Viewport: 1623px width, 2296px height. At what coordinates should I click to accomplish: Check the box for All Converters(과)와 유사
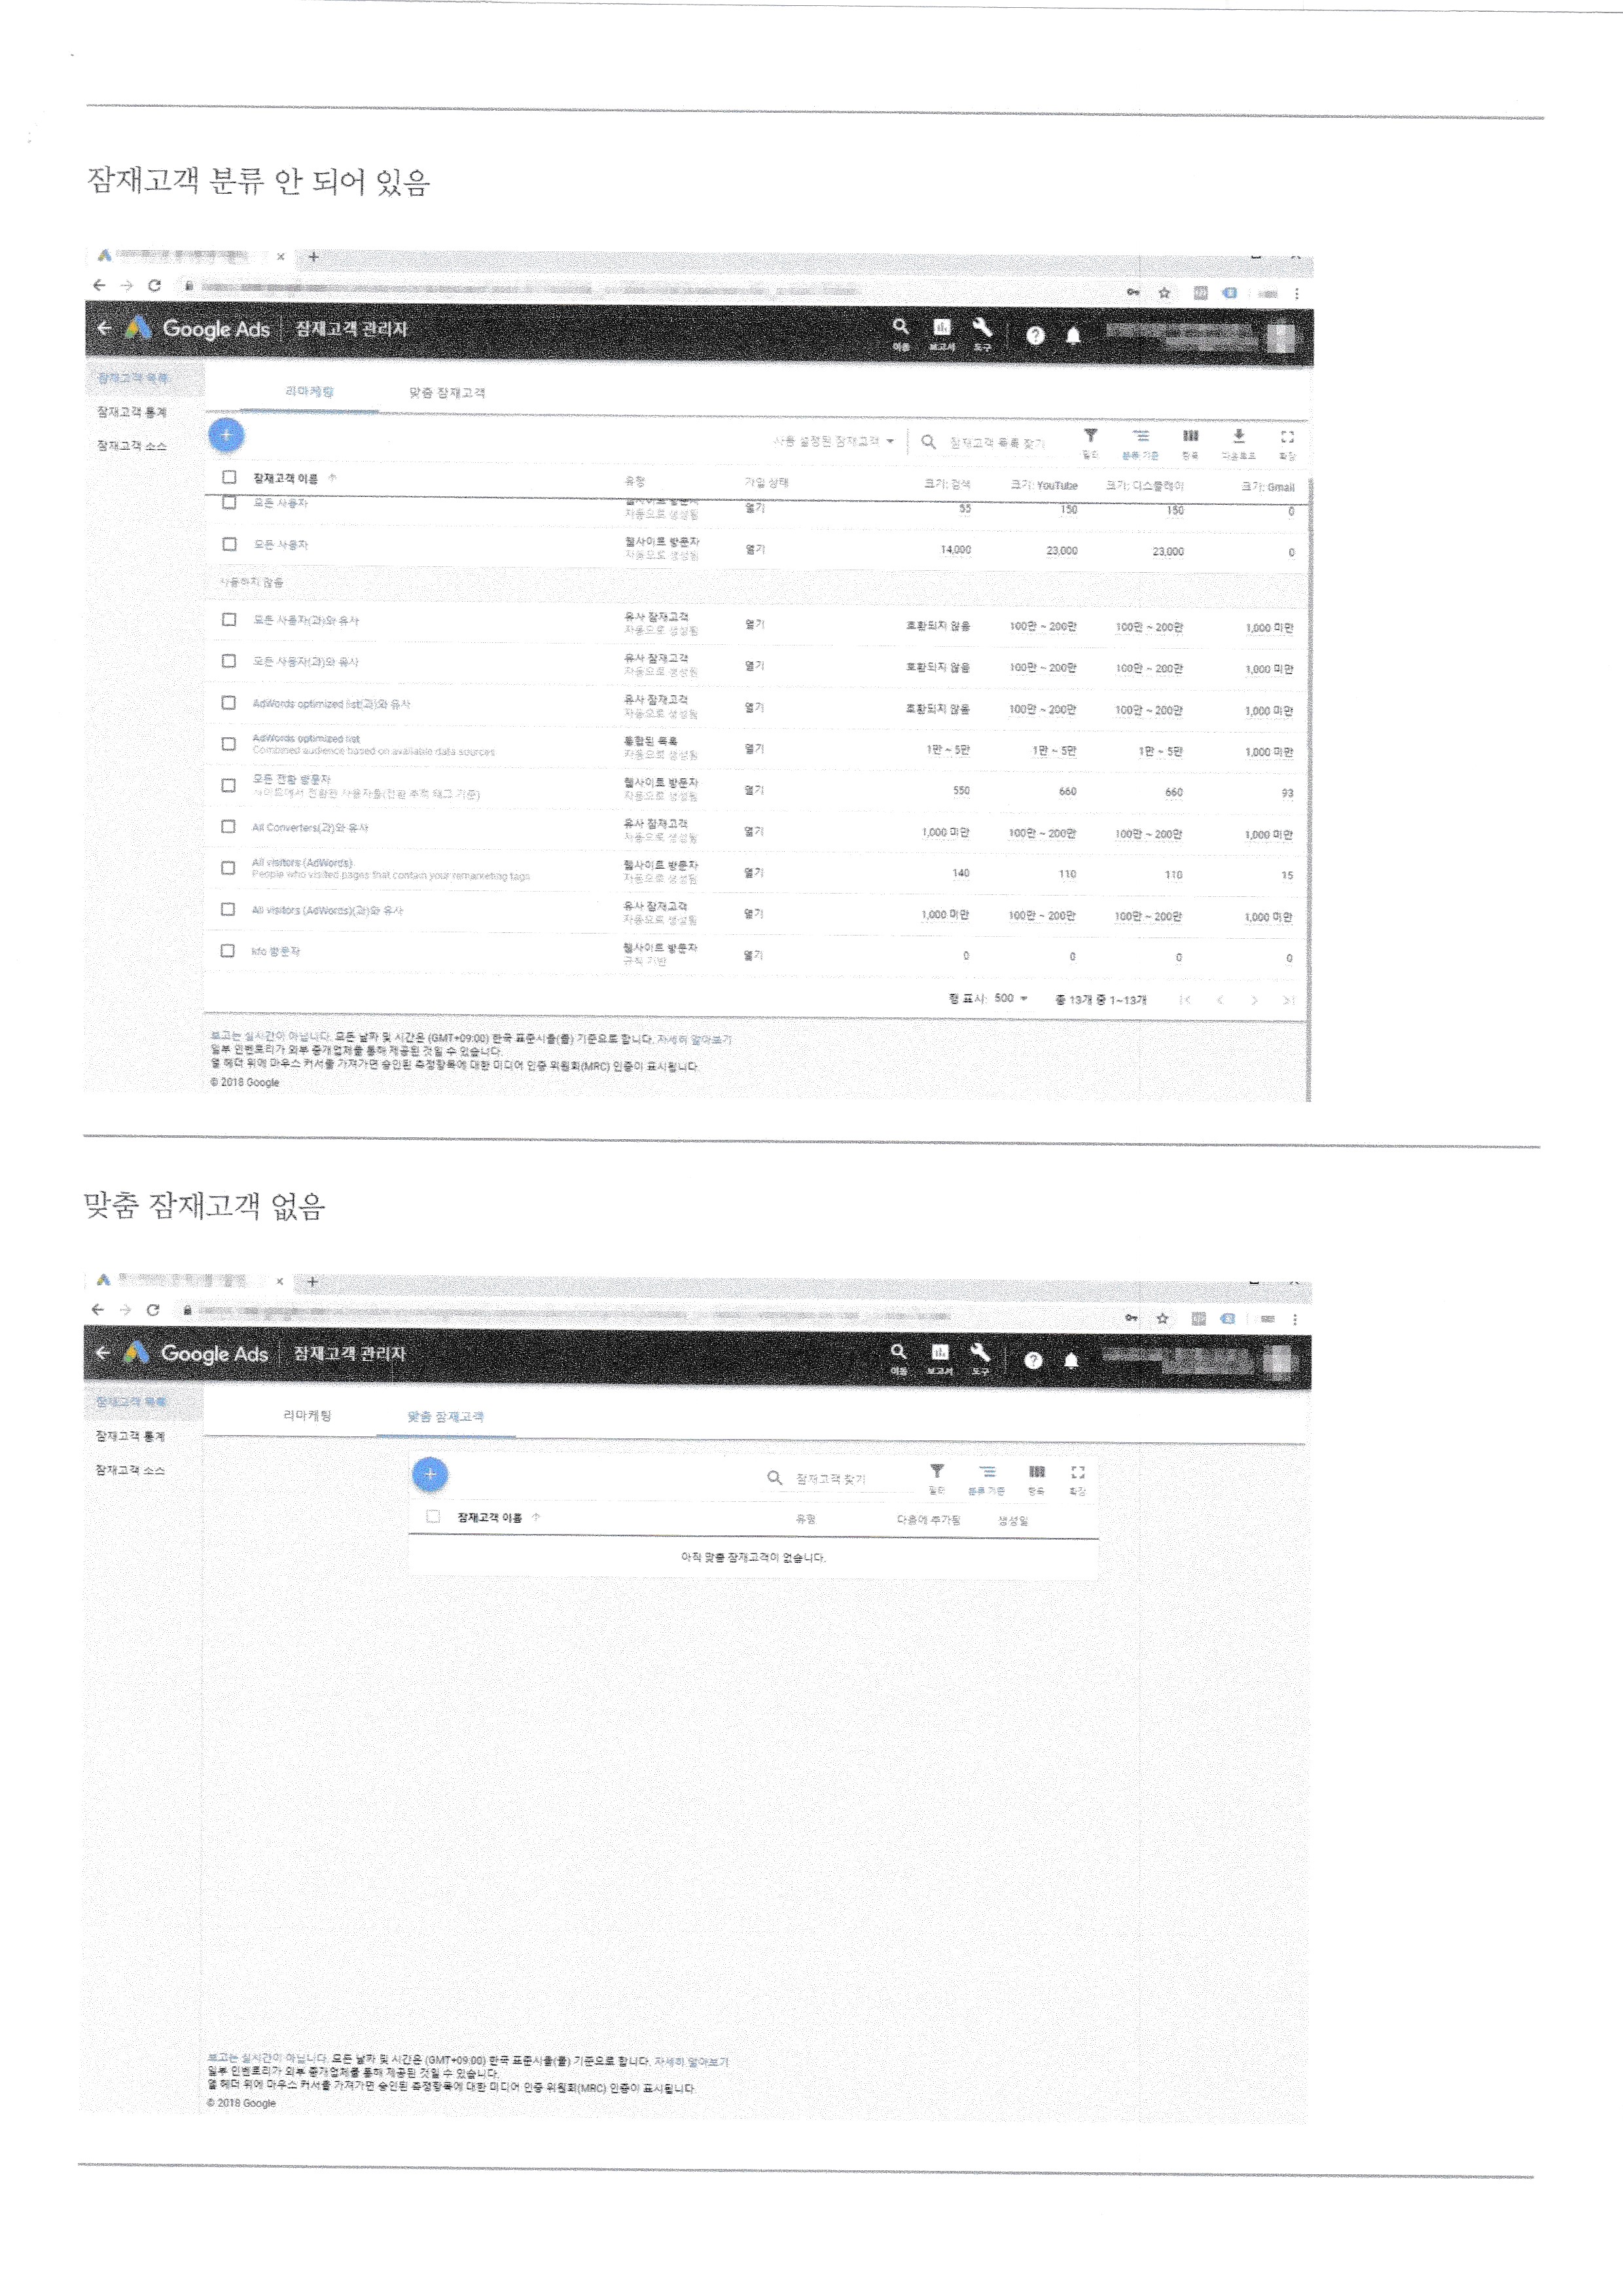pos(229,827)
